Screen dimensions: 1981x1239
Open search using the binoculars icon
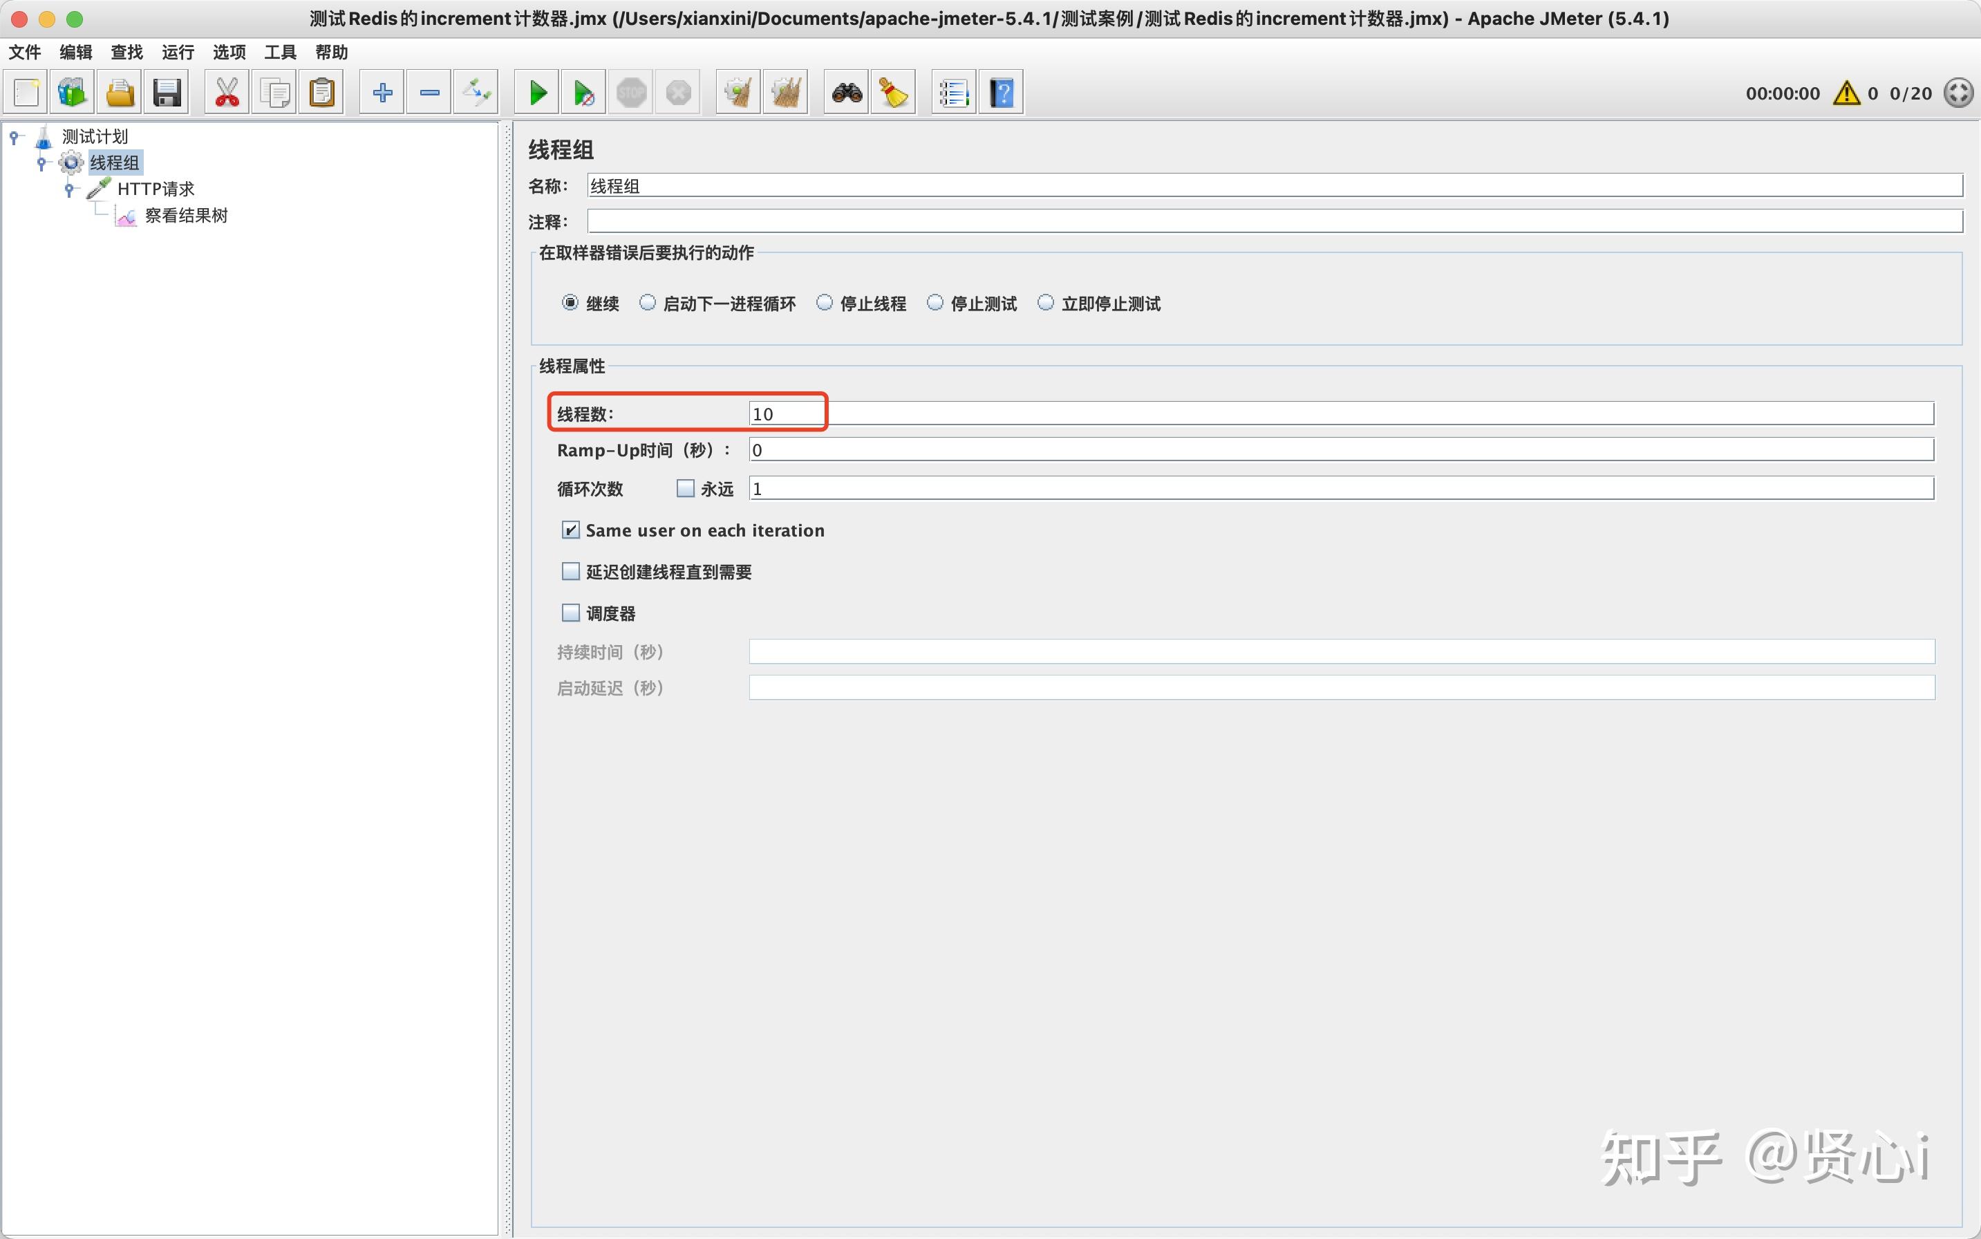click(845, 92)
